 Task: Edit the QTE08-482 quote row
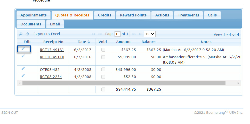[x=23, y=69]
